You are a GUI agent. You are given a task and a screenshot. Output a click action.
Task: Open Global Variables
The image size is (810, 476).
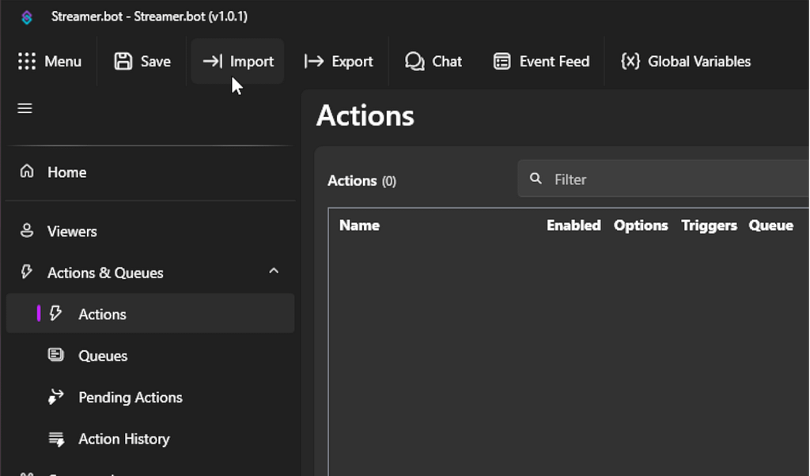686,62
